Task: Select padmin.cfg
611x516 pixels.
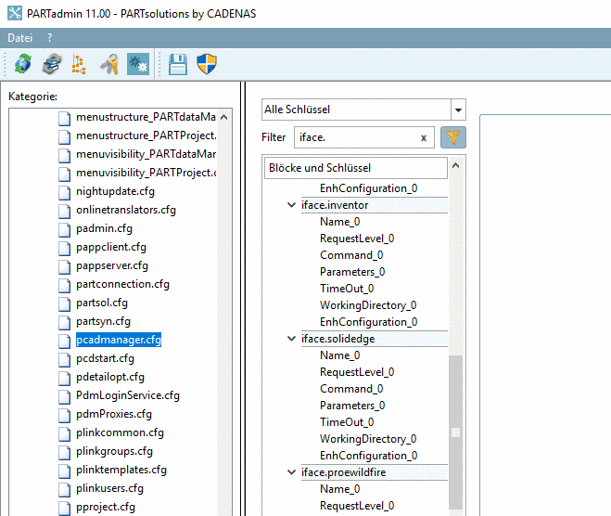Action: click(x=104, y=228)
